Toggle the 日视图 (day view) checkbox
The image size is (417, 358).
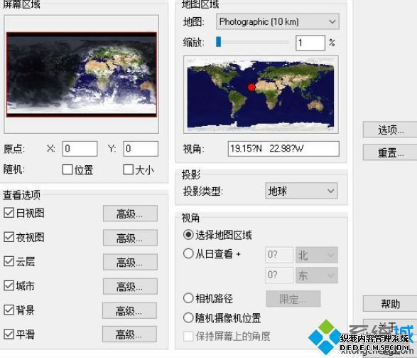pos(9,213)
